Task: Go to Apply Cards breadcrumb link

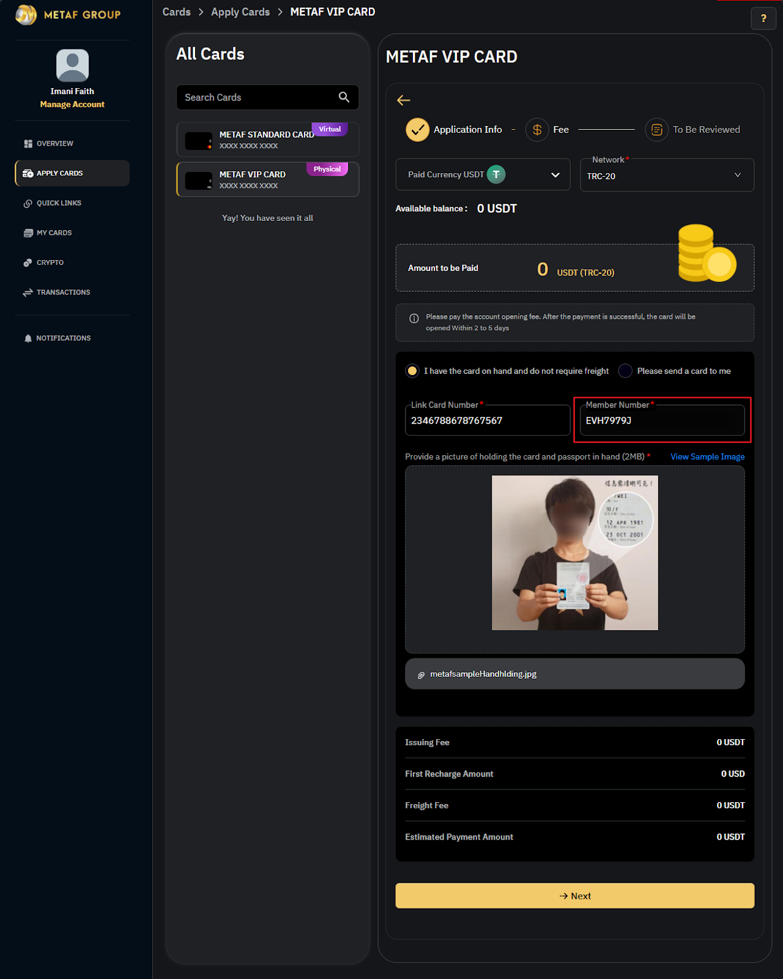Action: (240, 12)
